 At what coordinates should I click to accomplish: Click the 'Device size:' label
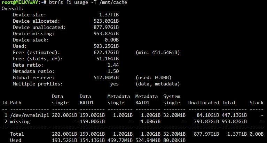(30, 15)
